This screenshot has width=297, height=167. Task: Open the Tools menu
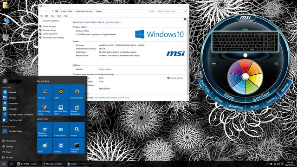tap(59, 16)
